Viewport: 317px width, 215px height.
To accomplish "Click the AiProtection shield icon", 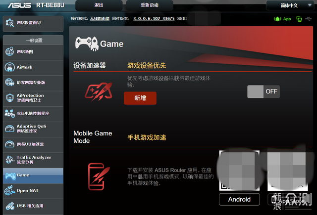I will [x=9, y=98].
